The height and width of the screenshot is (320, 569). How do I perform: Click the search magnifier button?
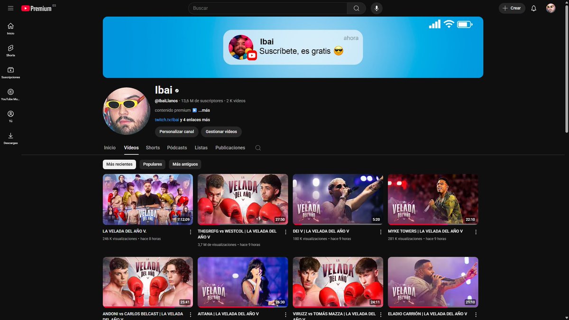click(x=356, y=8)
